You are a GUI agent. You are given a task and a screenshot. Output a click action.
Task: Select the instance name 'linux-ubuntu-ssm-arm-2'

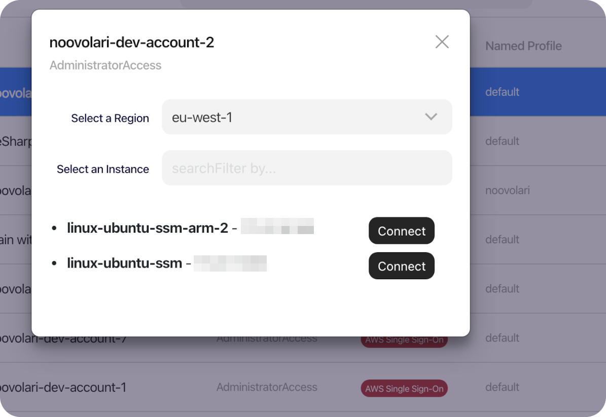(148, 228)
